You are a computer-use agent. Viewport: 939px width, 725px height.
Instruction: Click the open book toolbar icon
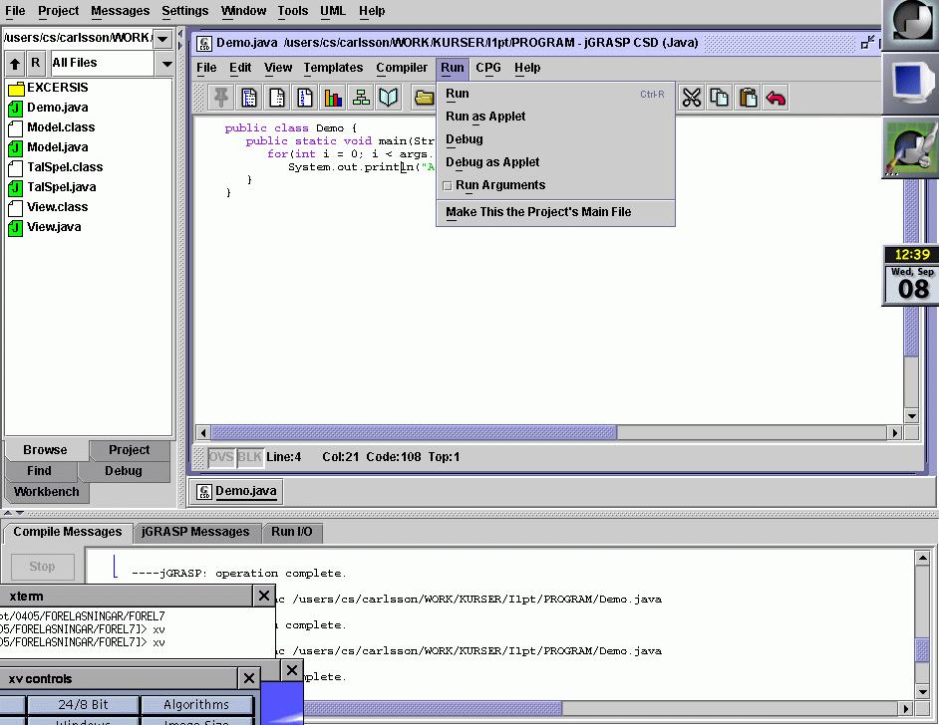pyautogui.click(x=389, y=98)
